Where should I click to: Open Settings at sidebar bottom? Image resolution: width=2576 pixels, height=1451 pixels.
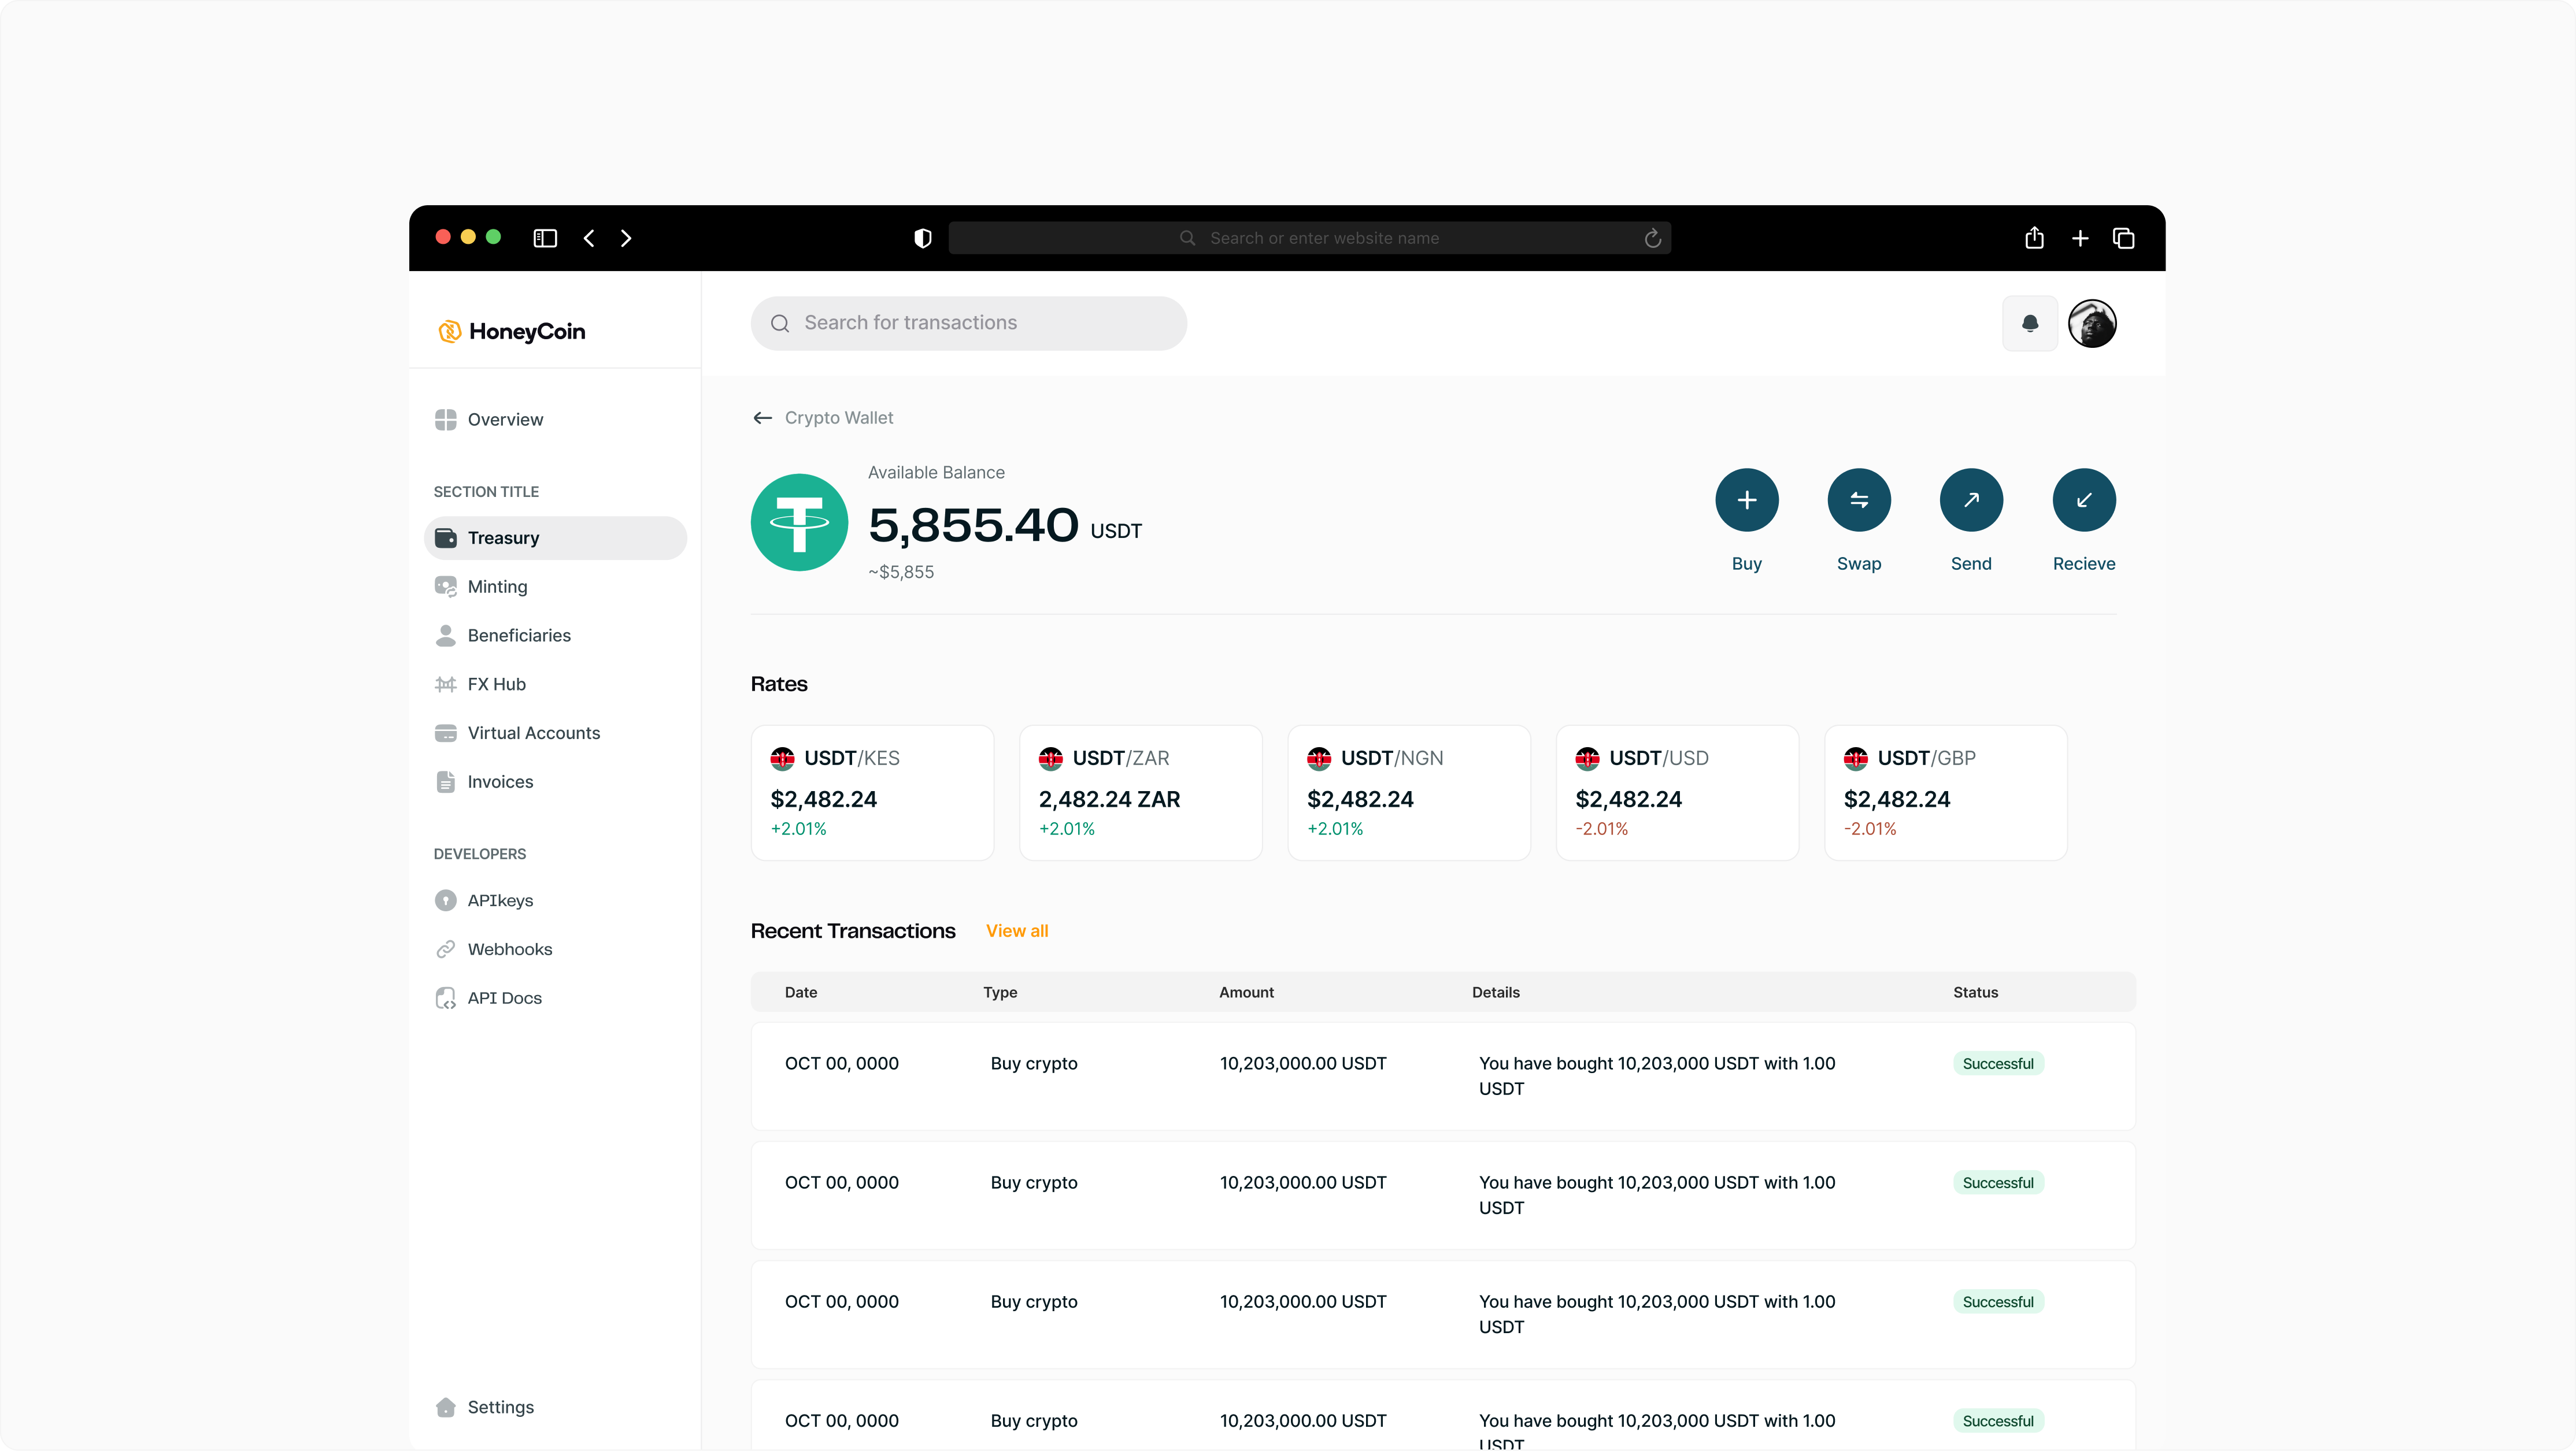point(500,1407)
